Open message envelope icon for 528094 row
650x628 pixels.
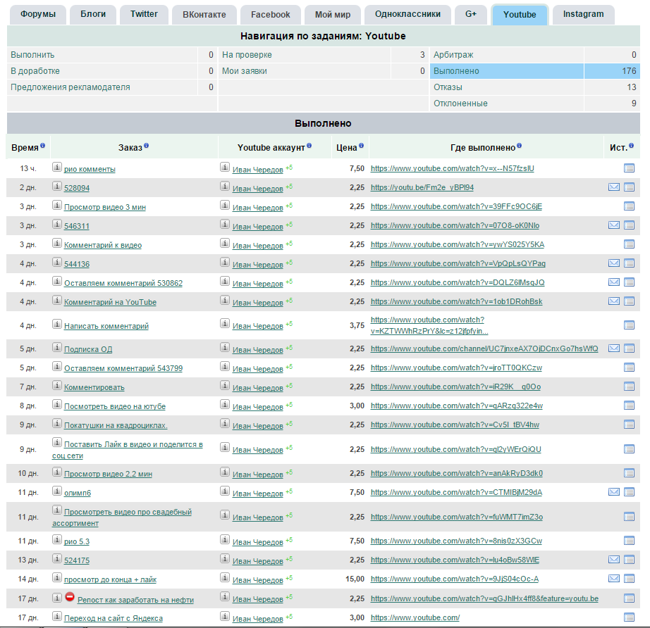[x=614, y=187]
